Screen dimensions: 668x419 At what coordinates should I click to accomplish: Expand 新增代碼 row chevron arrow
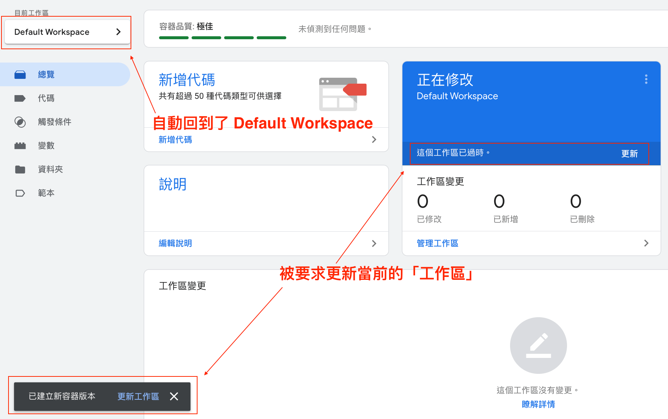[374, 140]
